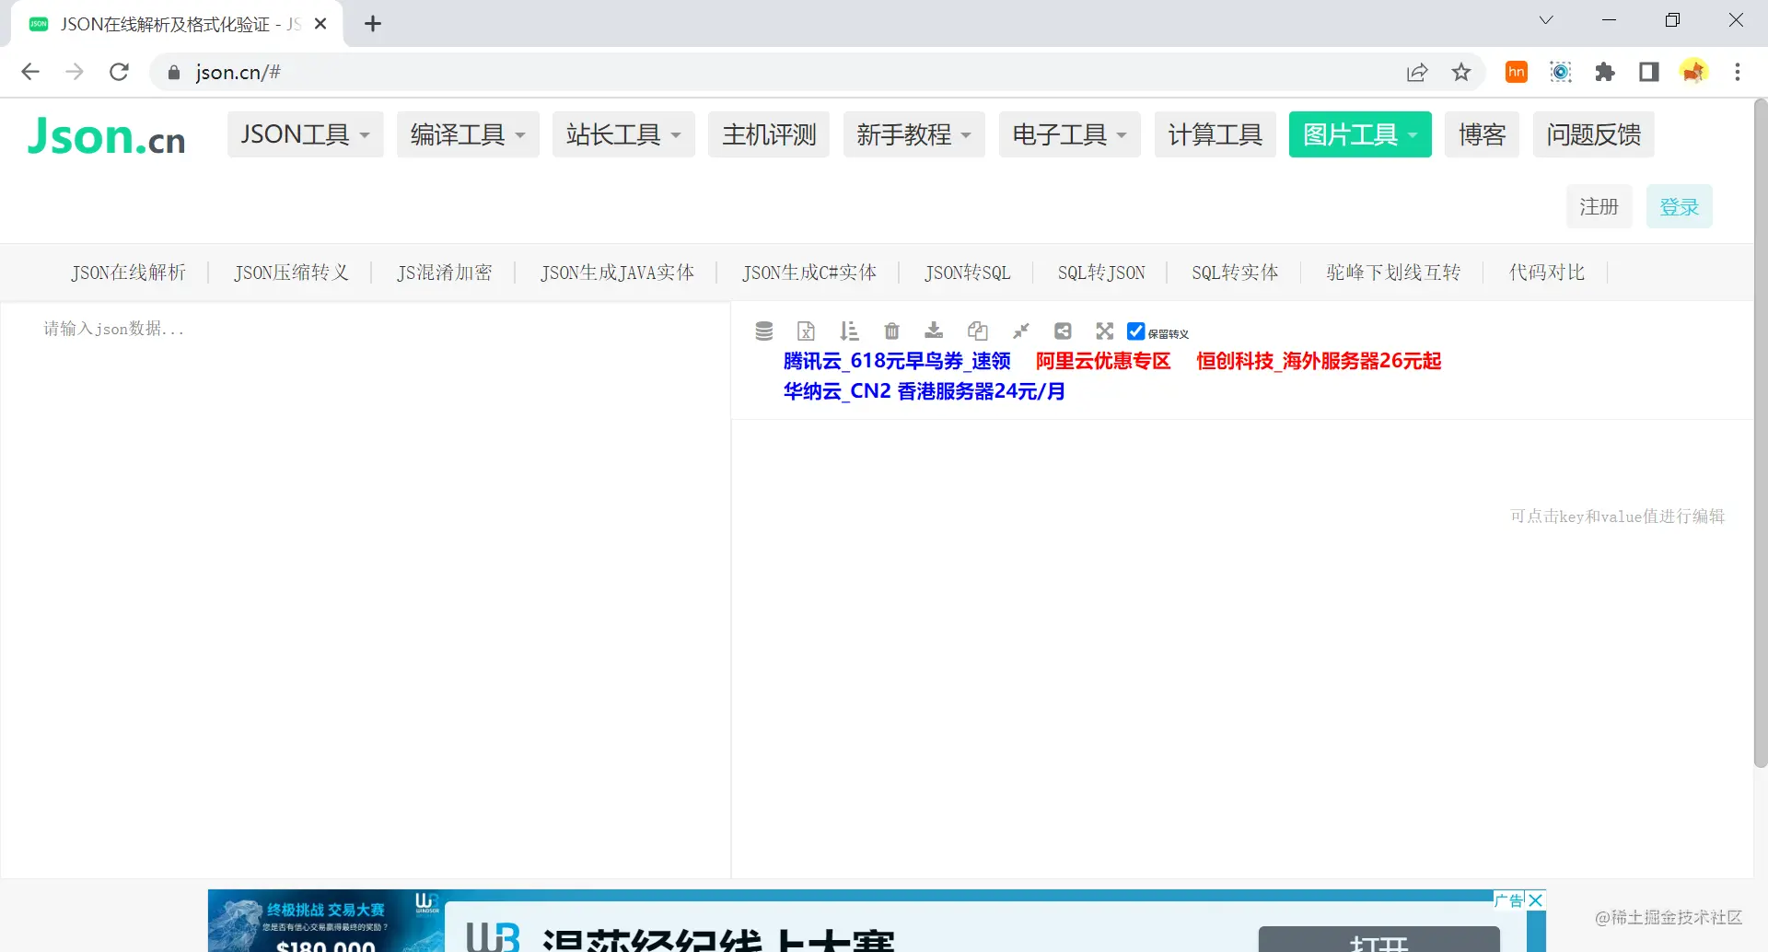Image resolution: width=1768 pixels, height=952 pixels.
Task: Bookmark the page via the star icon
Action: click(x=1461, y=72)
